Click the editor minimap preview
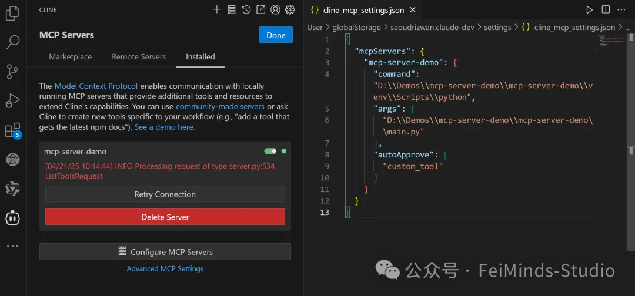The height and width of the screenshot is (296, 635). (x=610, y=42)
